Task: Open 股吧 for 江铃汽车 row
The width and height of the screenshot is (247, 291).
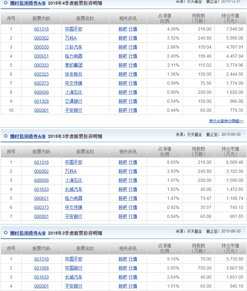Action: click(123, 47)
